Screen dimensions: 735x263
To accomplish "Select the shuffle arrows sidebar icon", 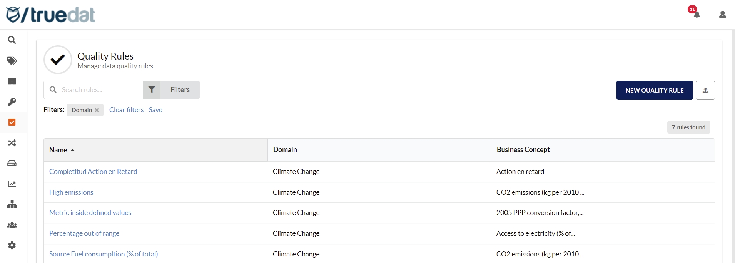I will pos(12,143).
